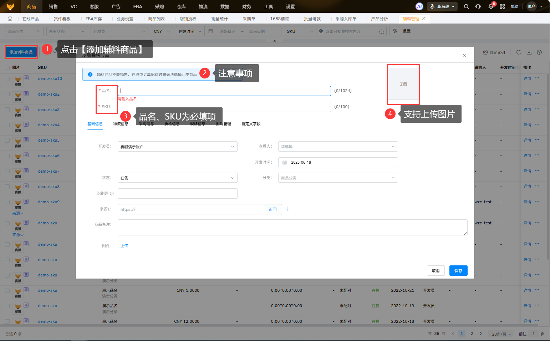Check the checkbox for demo-sku6 row
This screenshot has height=341, width=550.
tap(7, 156)
